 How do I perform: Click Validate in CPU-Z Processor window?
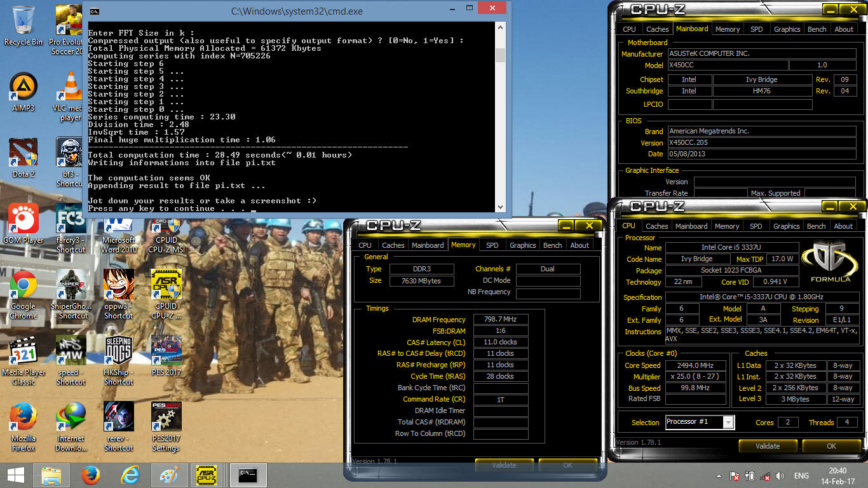(768, 446)
